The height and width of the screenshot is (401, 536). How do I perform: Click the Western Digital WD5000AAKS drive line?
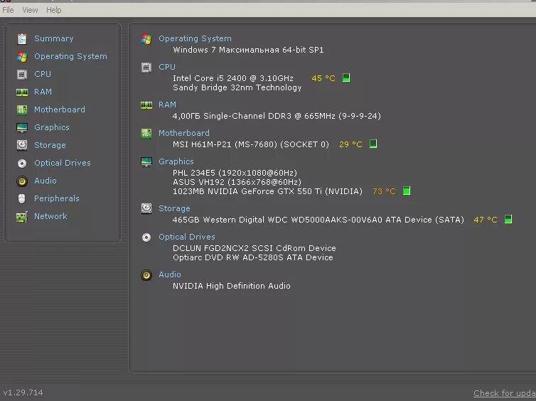[x=318, y=220]
